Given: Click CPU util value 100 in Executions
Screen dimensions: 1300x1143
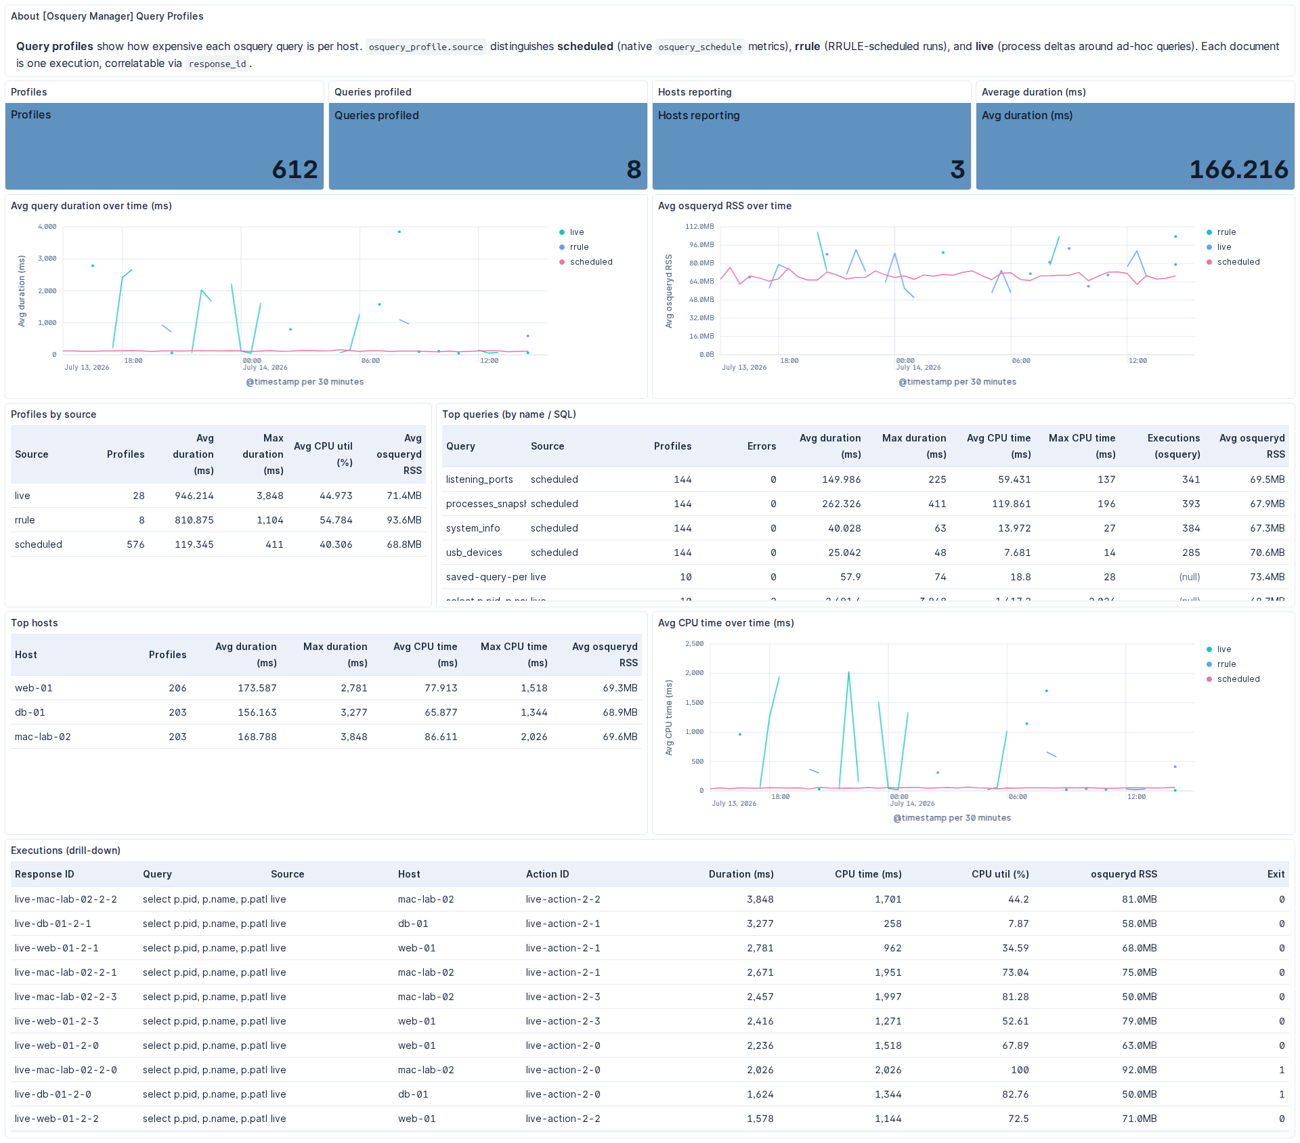Looking at the screenshot, I should tap(1020, 1070).
